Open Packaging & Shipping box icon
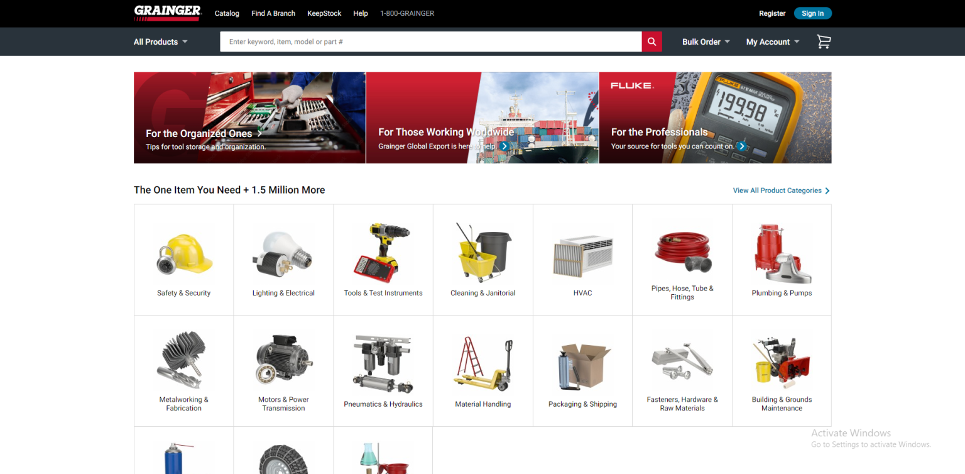The image size is (965, 474). coord(582,366)
